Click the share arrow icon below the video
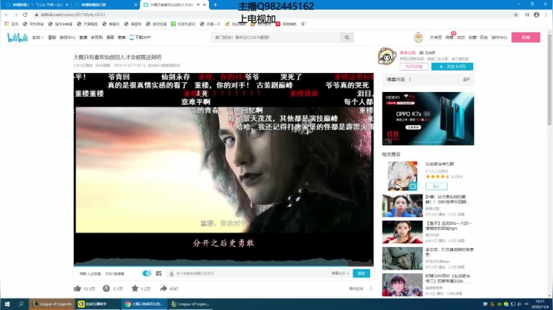This screenshot has height=310, width=553. [x=164, y=289]
